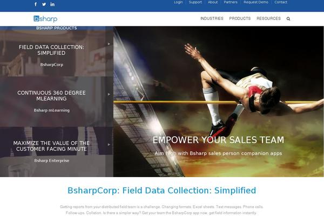Screen dimensions: 324x216
Task: Open the Support link
Action: [195, 2]
